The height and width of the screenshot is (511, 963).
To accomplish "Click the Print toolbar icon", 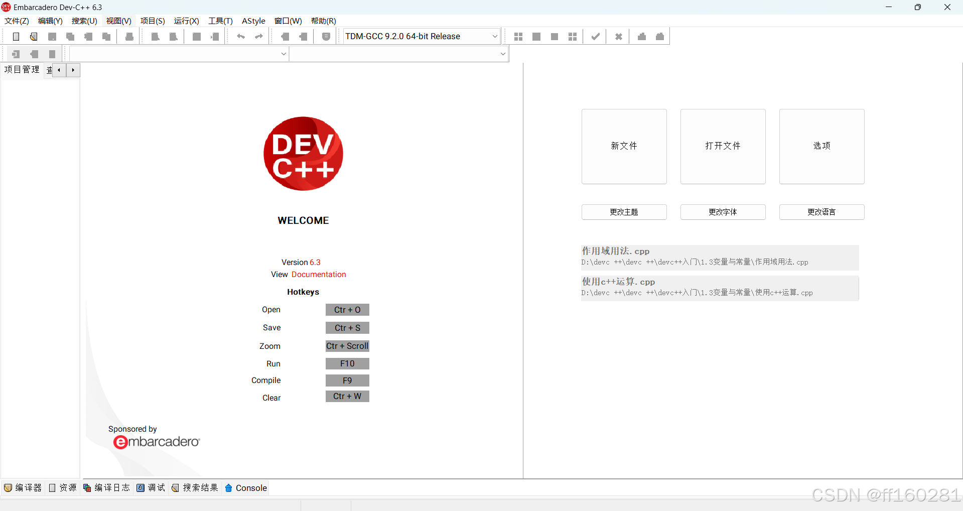I will pos(128,36).
